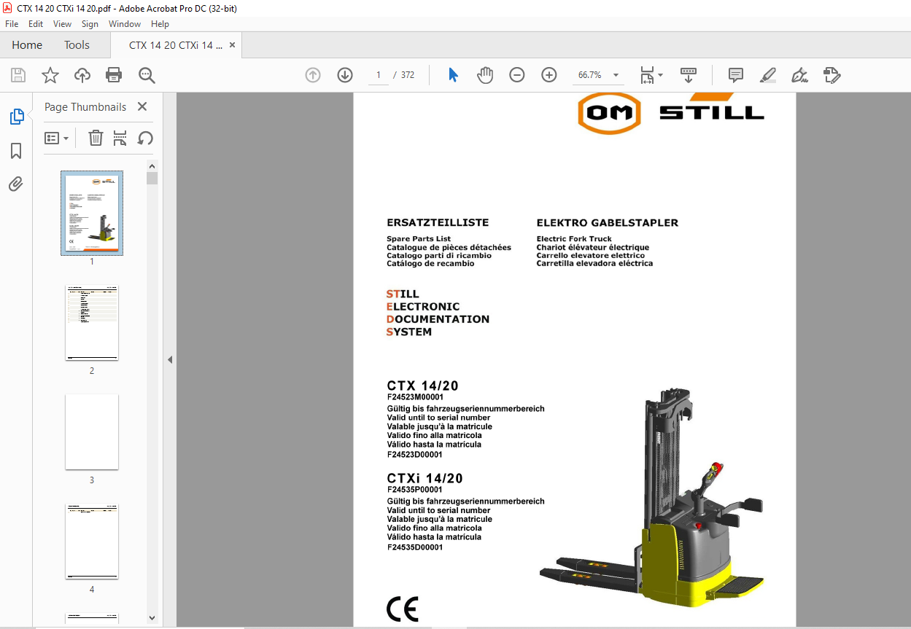
Task: Click the thumbnails panel scrollbar thumb
Action: click(152, 179)
